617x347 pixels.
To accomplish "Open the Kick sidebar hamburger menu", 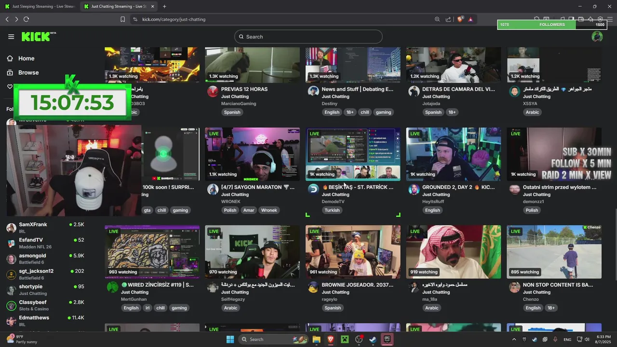I will tap(11, 37).
